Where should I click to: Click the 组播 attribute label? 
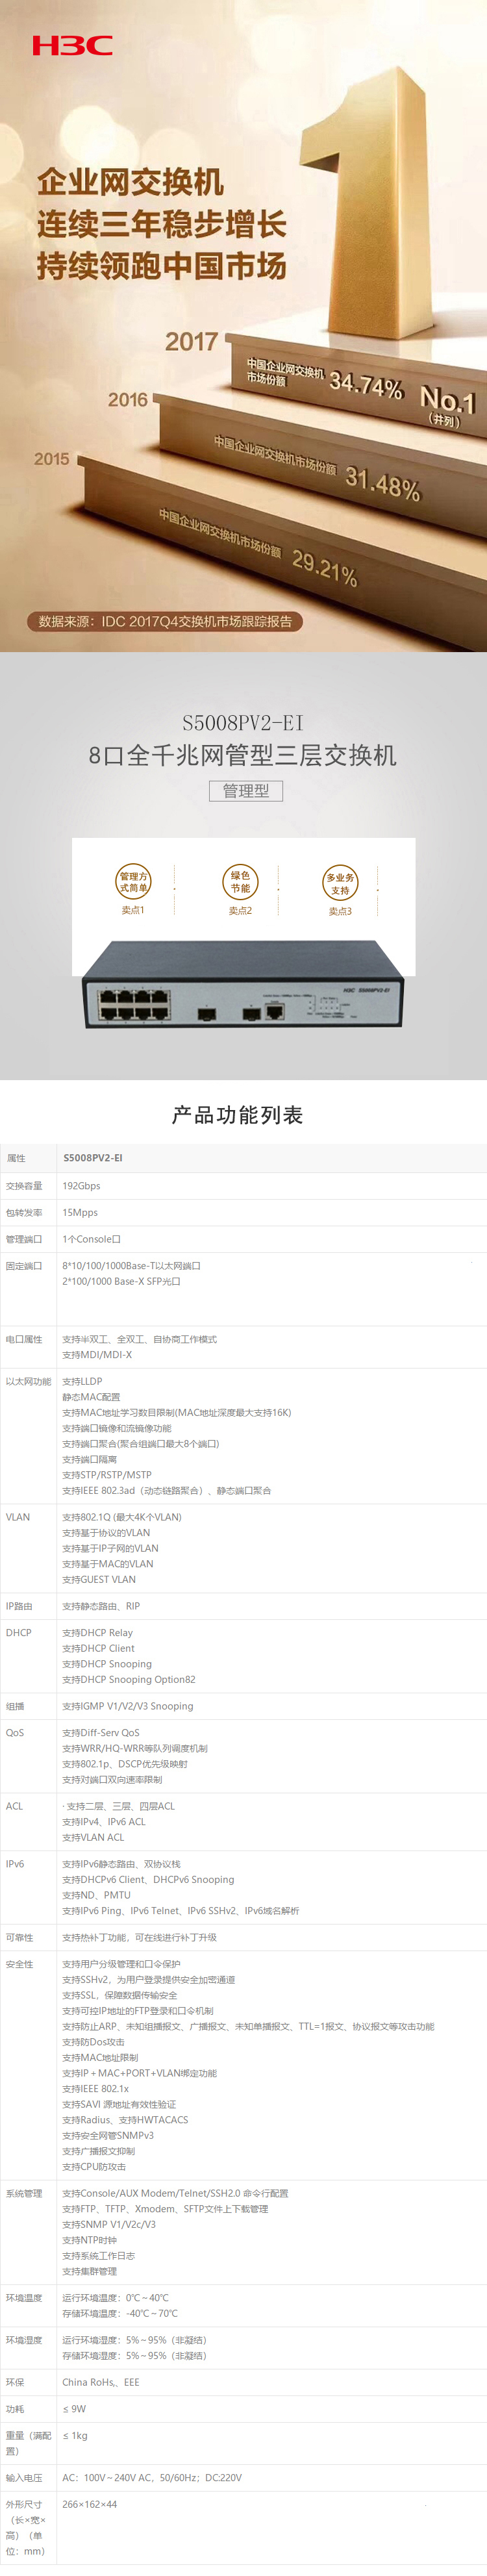click(15, 1706)
